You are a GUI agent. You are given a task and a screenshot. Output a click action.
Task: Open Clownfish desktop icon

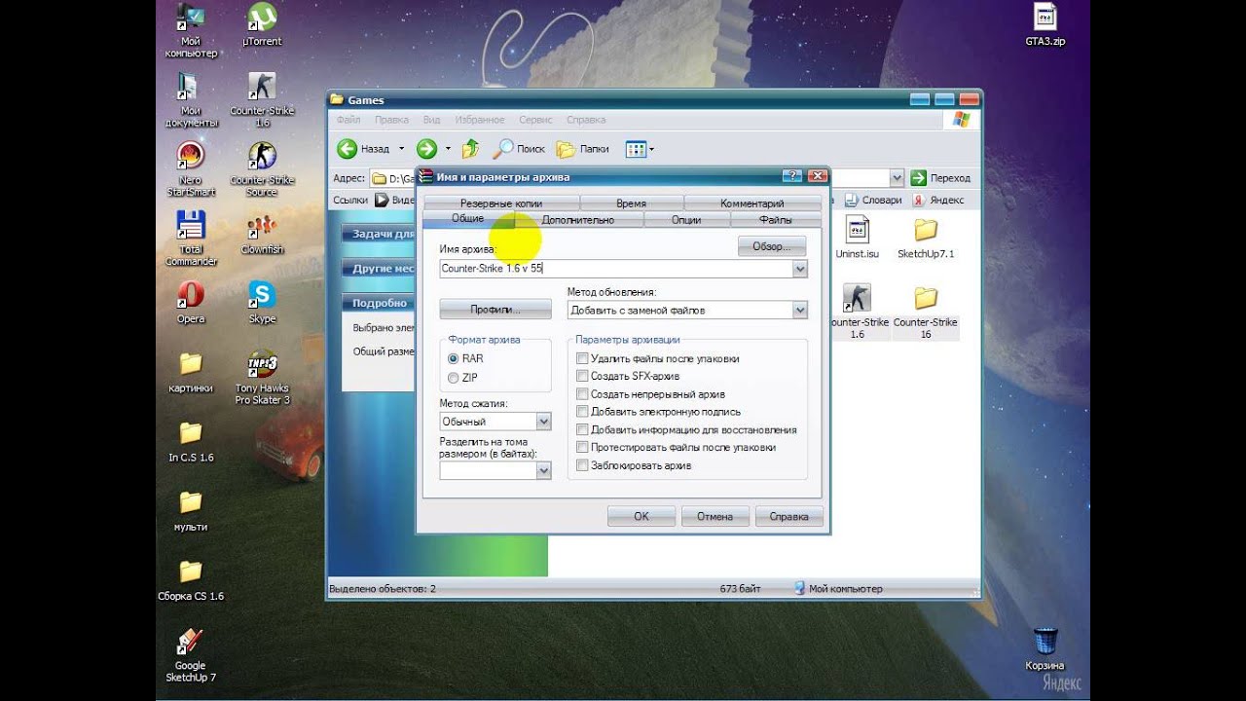coord(262,234)
